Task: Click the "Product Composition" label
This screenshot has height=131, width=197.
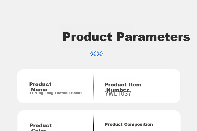Action: (x=129, y=124)
